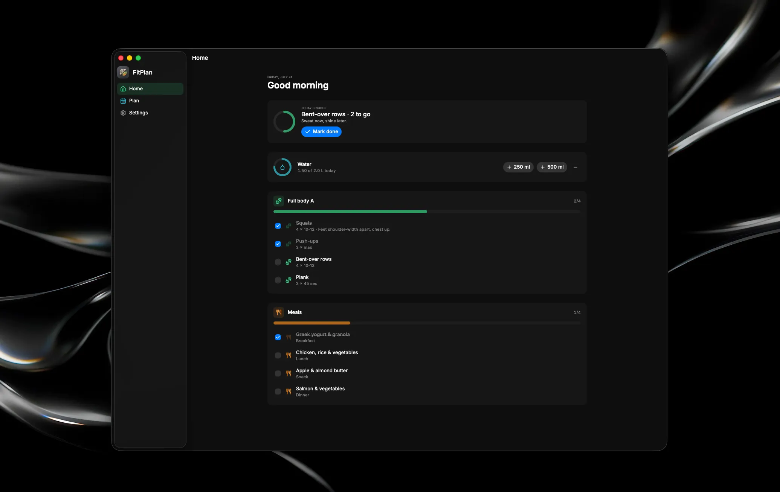Open the Plan sidebar item
This screenshot has height=492, width=780.
coord(150,101)
